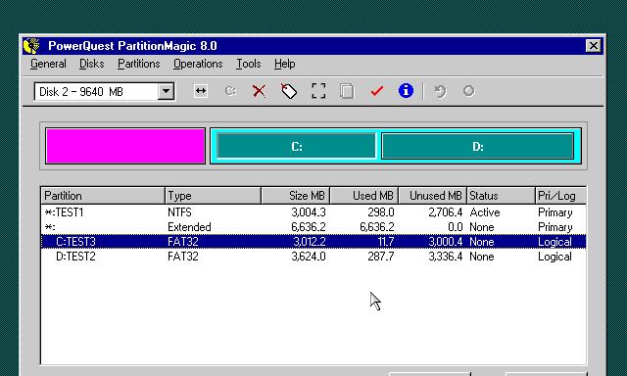This screenshot has height=376, width=627.
Task: Click the 287.7 used MB value
Action: click(x=381, y=257)
